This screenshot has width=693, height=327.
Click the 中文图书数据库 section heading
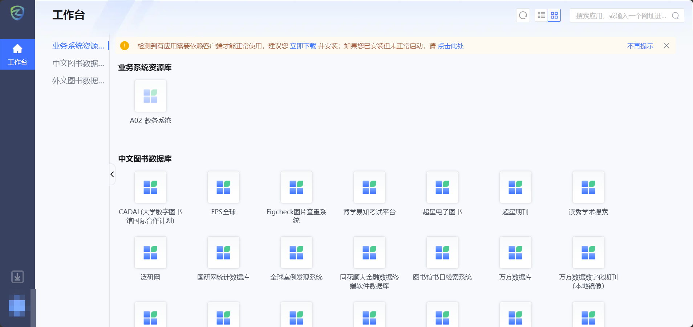pos(145,159)
